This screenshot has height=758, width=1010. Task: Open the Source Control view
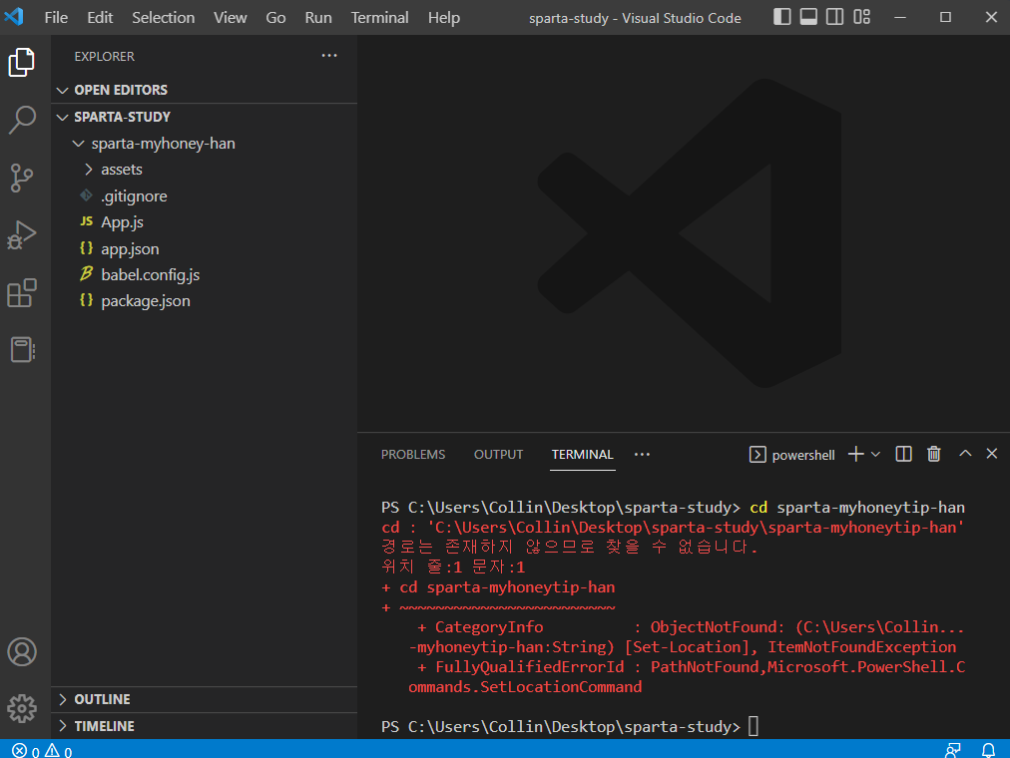[22, 178]
